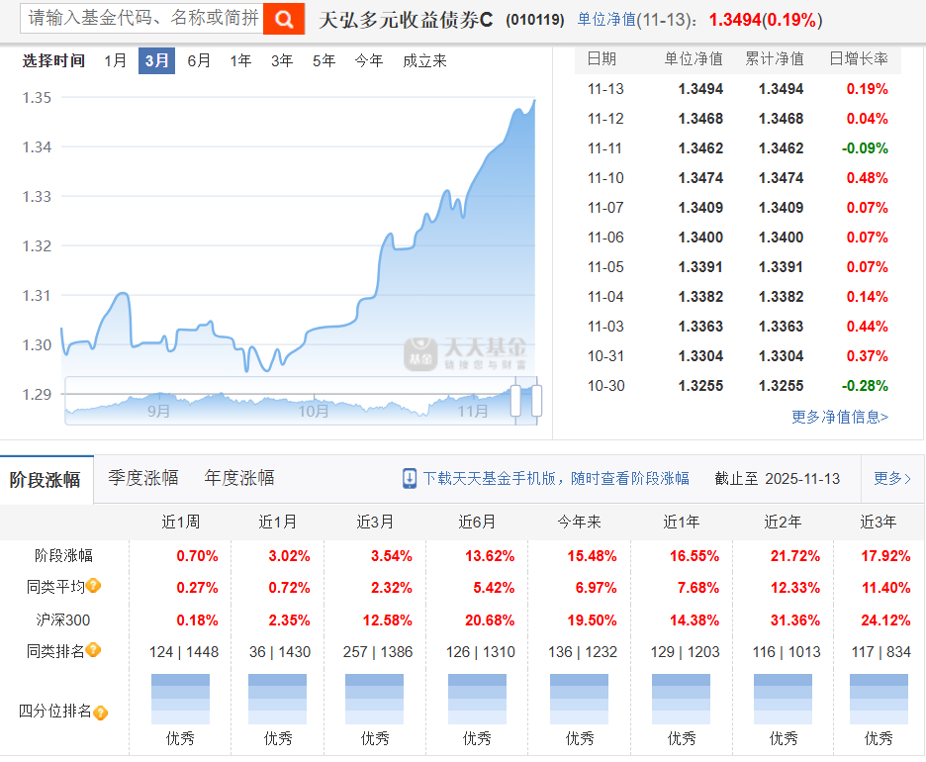Click the help icon beside 四分位排名
The height and width of the screenshot is (762, 926).
(x=100, y=713)
